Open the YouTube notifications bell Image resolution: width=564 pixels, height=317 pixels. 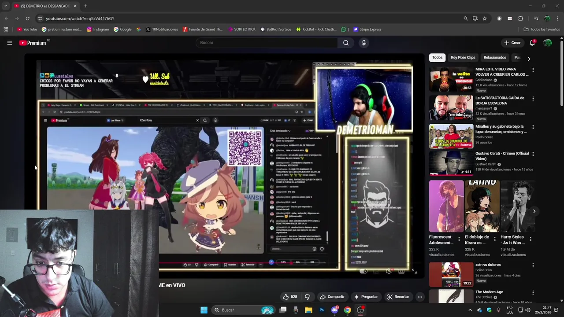click(532, 43)
